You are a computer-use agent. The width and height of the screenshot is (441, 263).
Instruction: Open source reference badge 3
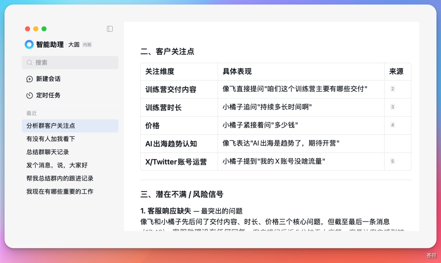[x=393, y=107]
